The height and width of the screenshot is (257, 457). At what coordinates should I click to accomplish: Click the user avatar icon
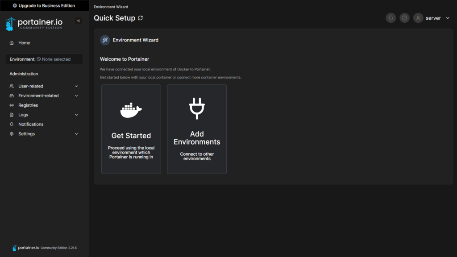tap(418, 18)
